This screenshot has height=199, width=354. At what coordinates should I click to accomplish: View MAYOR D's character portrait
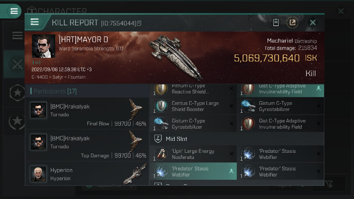click(43, 46)
